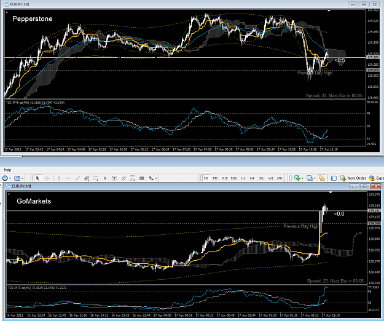Select the Crosshair tool
This screenshot has height=321, width=384.
(x=47, y=178)
